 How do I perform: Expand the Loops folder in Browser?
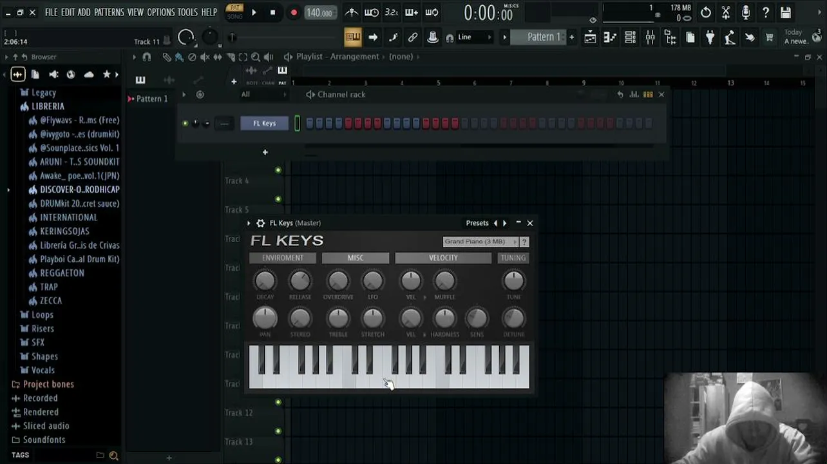[x=43, y=315]
